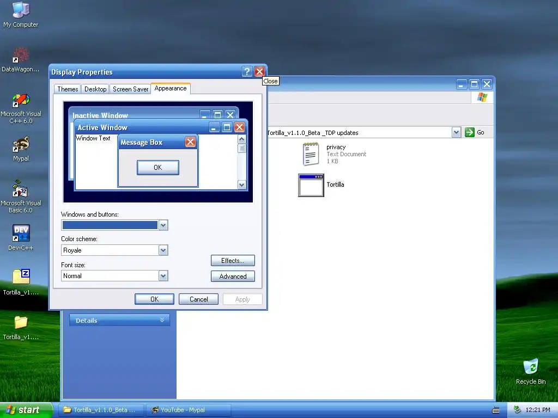Viewport: 558px width, 418px height.
Task: Click the green Go arrow in Explorer
Action: coord(470,132)
